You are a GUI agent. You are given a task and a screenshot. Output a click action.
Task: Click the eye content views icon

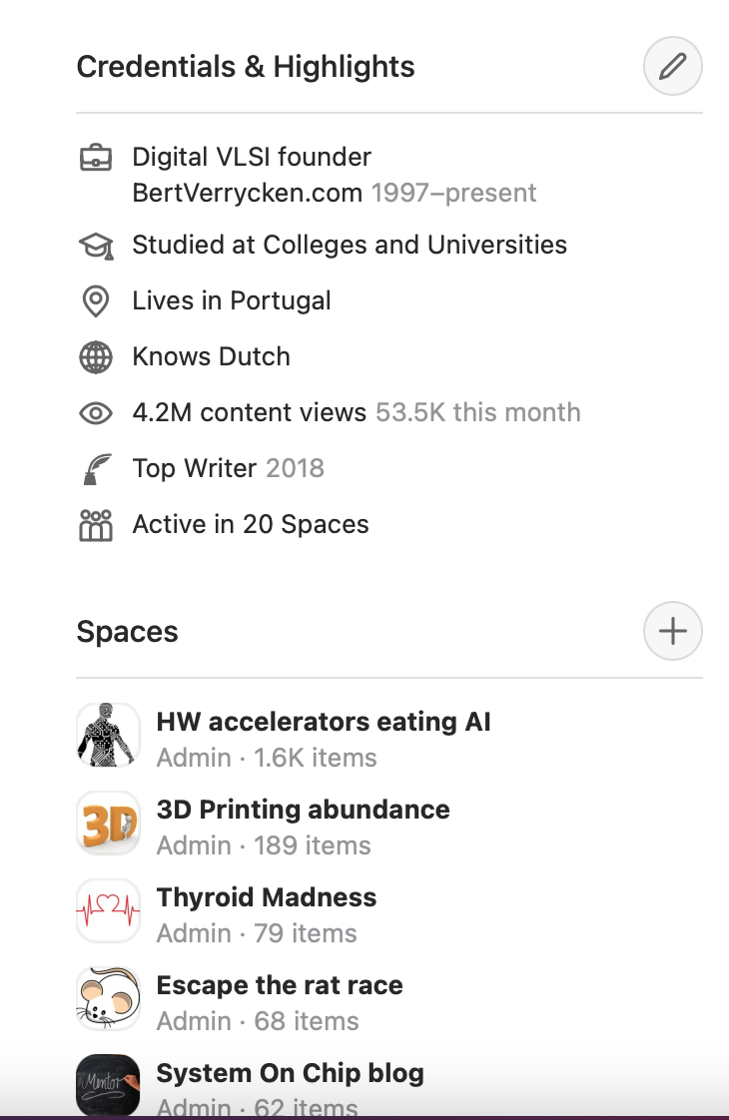pyautogui.click(x=96, y=413)
